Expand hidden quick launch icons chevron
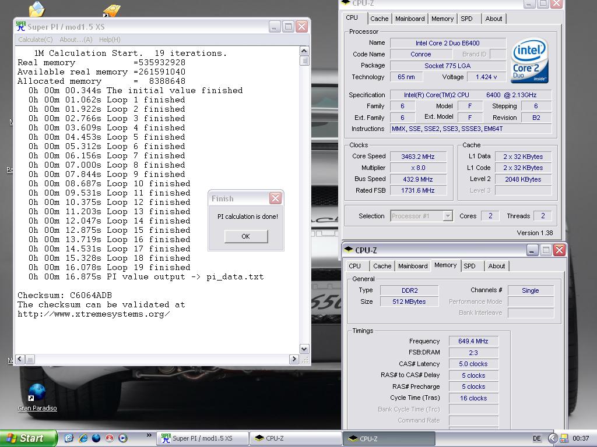Screen dimensions: 597x447 pyautogui.click(x=149, y=435)
